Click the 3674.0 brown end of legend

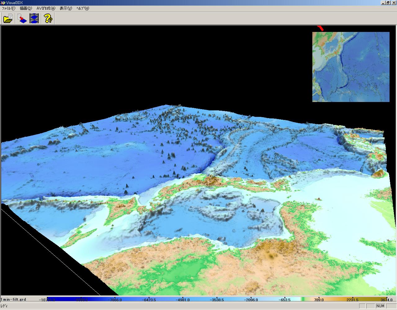coord(386,300)
